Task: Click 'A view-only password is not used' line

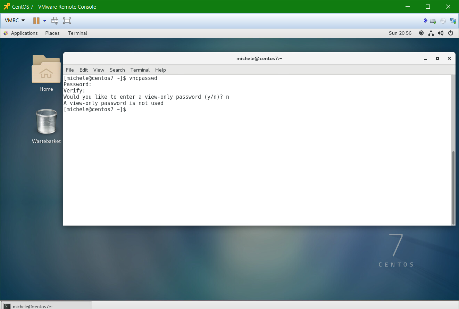Action: 114,103
